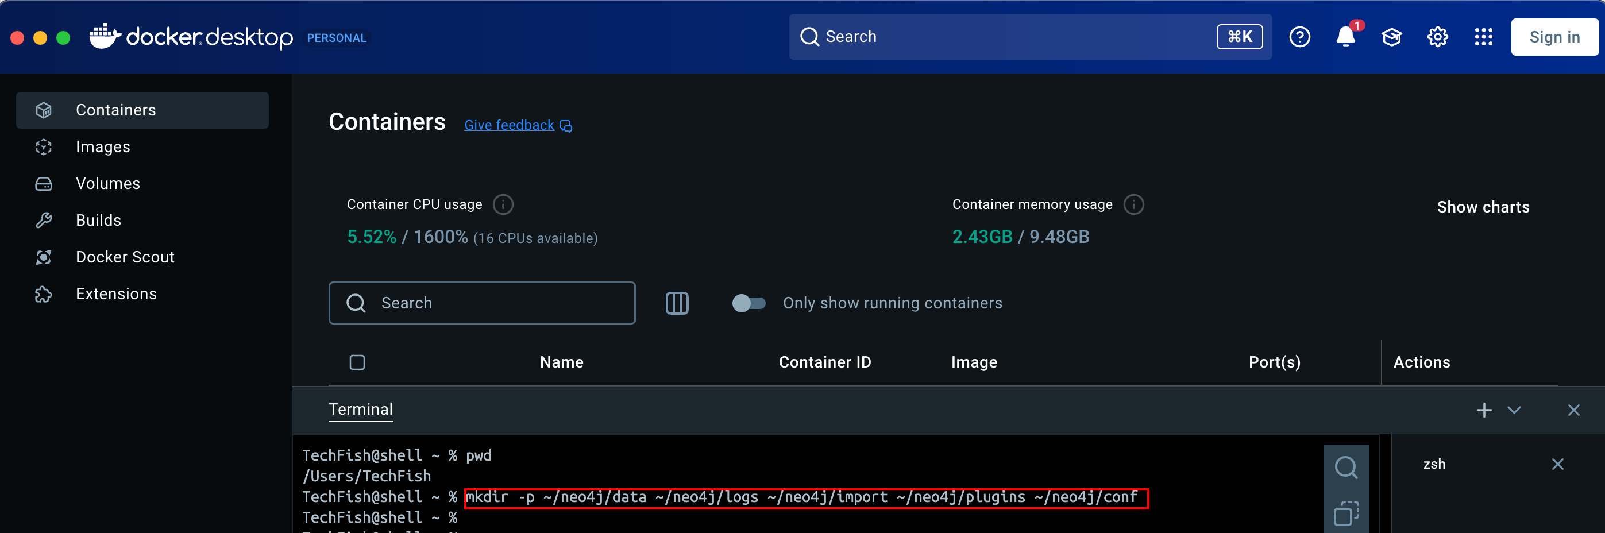The width and height of the screenshot is (1605, 533).
Task: Click the magnifier icon in top search
Action: point(809,37)
